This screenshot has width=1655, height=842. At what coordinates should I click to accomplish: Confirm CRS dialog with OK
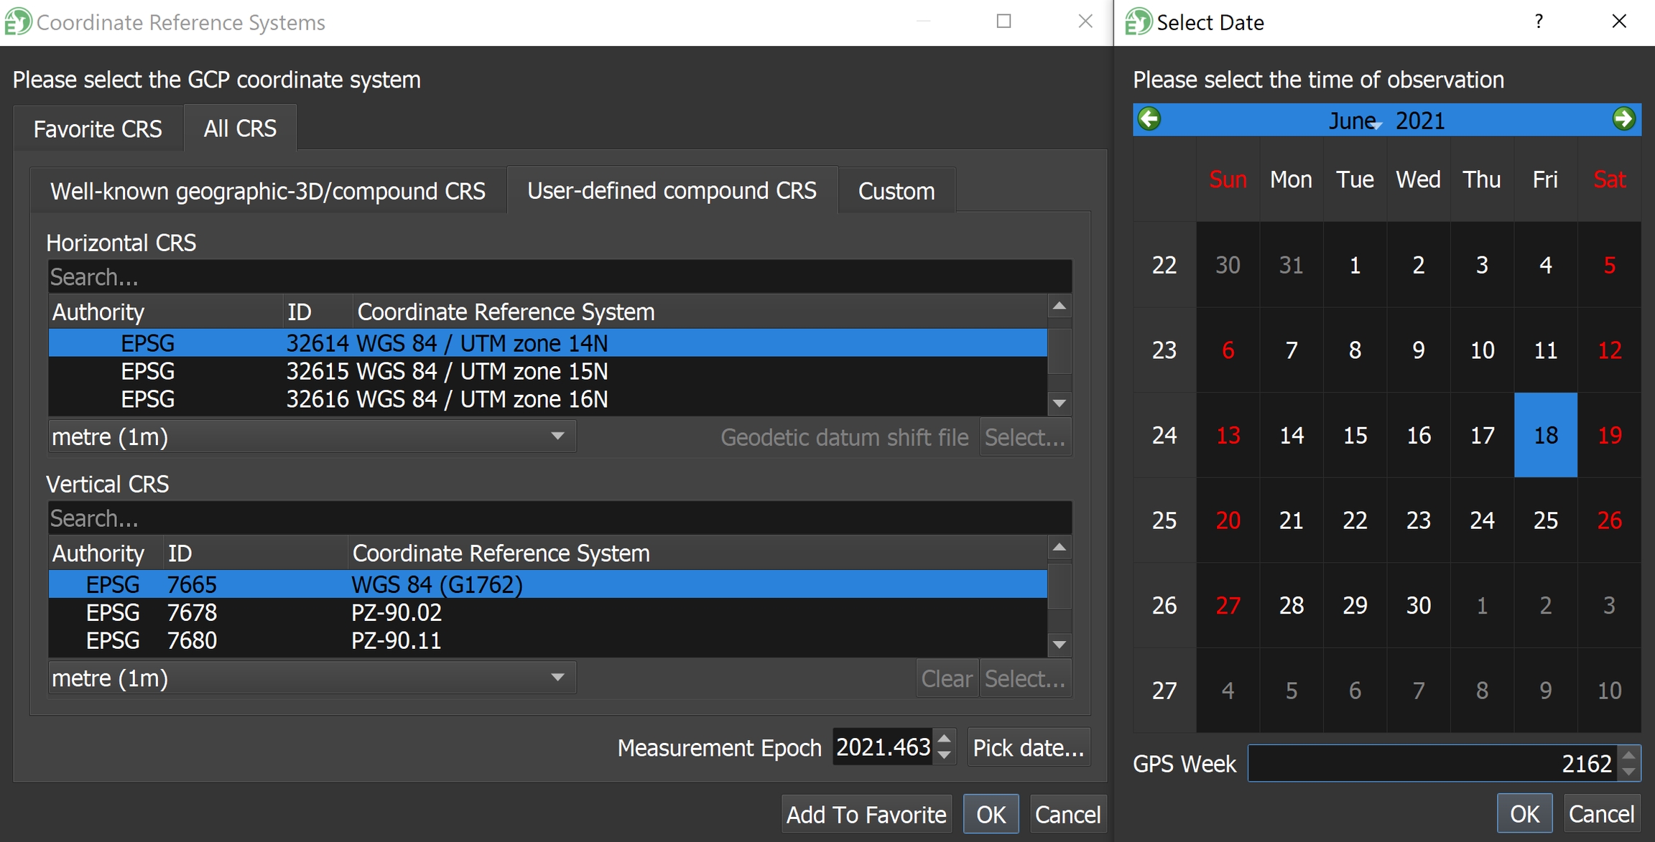point(991,814)
